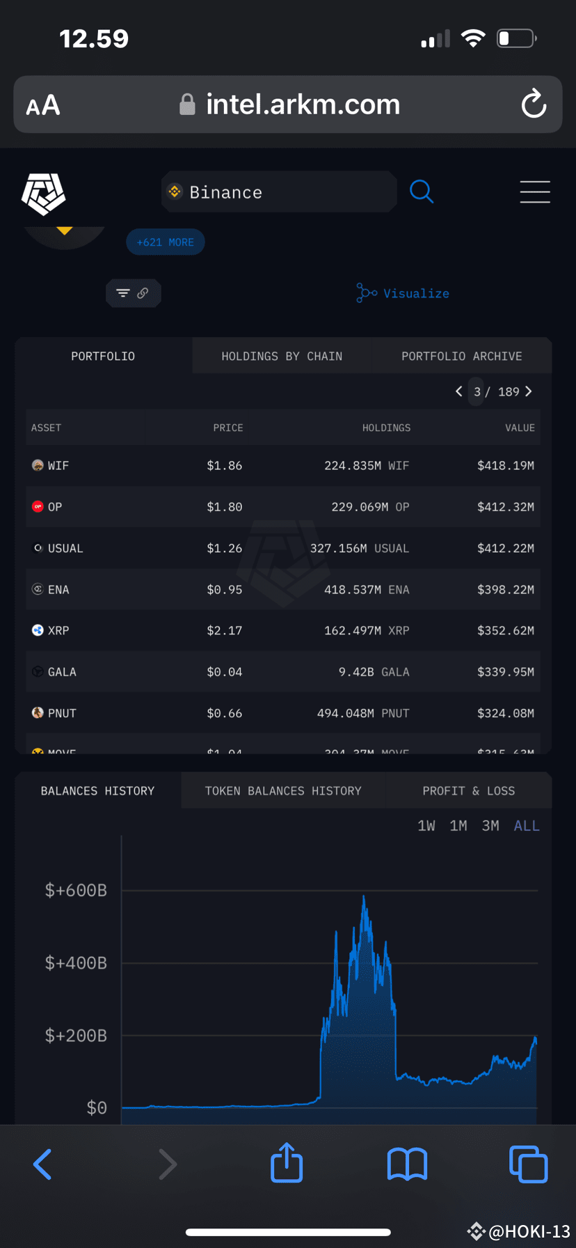
Task: Open Safari bookmarks book icon
Action: [407, 1164]
